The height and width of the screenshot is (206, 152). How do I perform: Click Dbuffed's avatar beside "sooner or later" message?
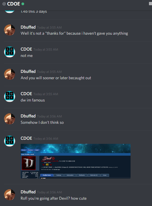click(x=10, y=74)
